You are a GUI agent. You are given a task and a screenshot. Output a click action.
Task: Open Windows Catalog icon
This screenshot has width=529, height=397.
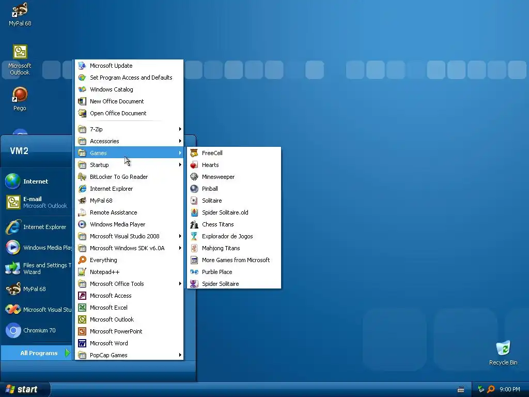pyautogui.click(x=82, y=89)
